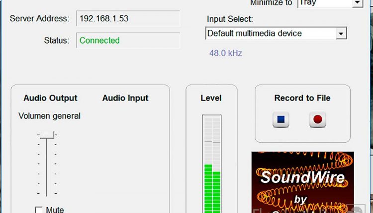The image size is (373, 213).
Task: Click the Audio Input heading
Action: click(x=125, y=98)
